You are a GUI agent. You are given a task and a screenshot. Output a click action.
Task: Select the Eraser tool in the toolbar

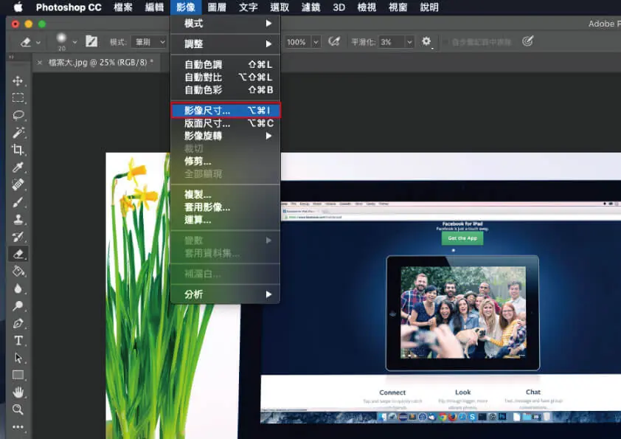point(18,254)
